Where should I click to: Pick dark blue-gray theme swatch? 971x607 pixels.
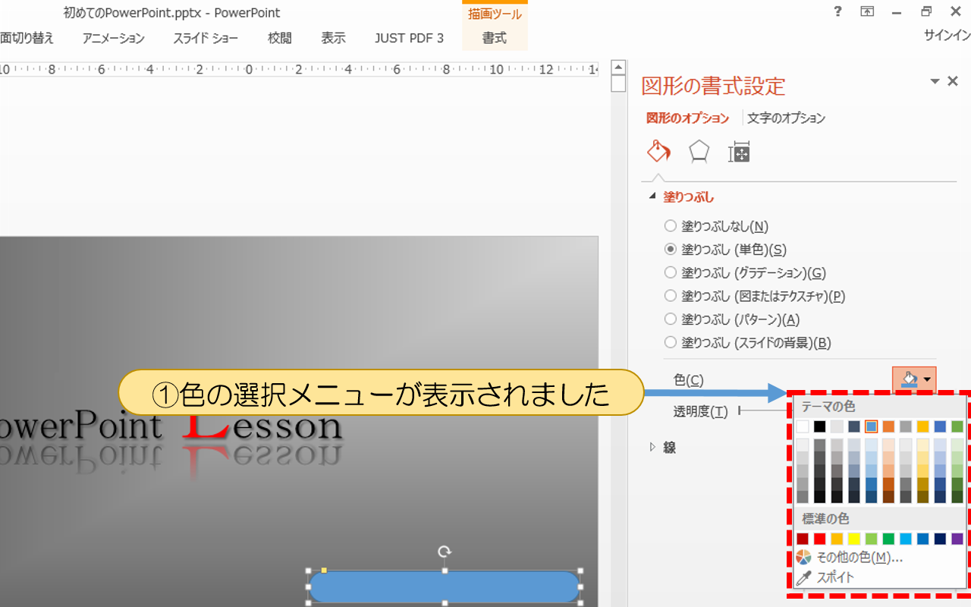tap(854, 426)
